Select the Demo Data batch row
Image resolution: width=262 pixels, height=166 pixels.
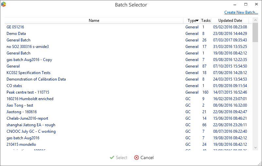pyautogui.click(x=16, y=34)
